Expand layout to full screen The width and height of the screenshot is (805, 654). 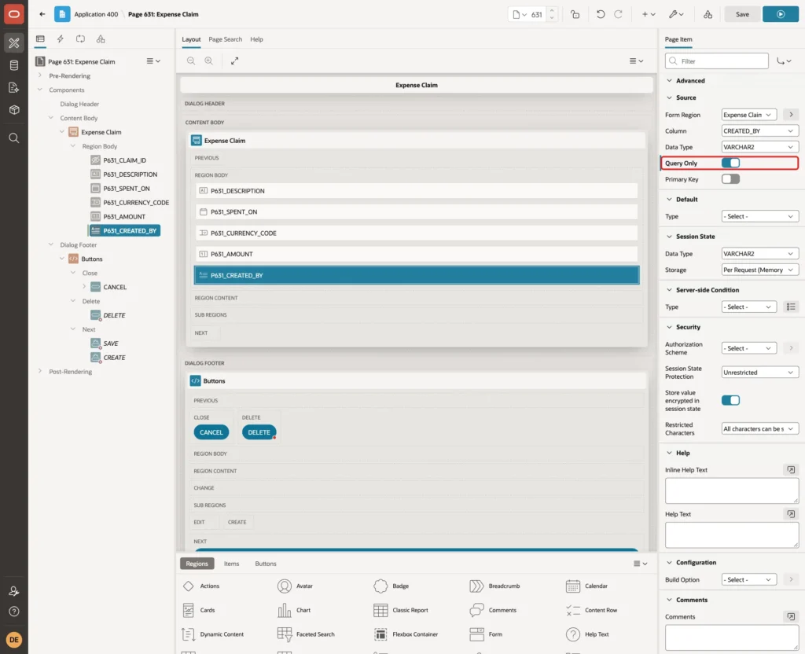pyautogui.click(x=234, y=61)
